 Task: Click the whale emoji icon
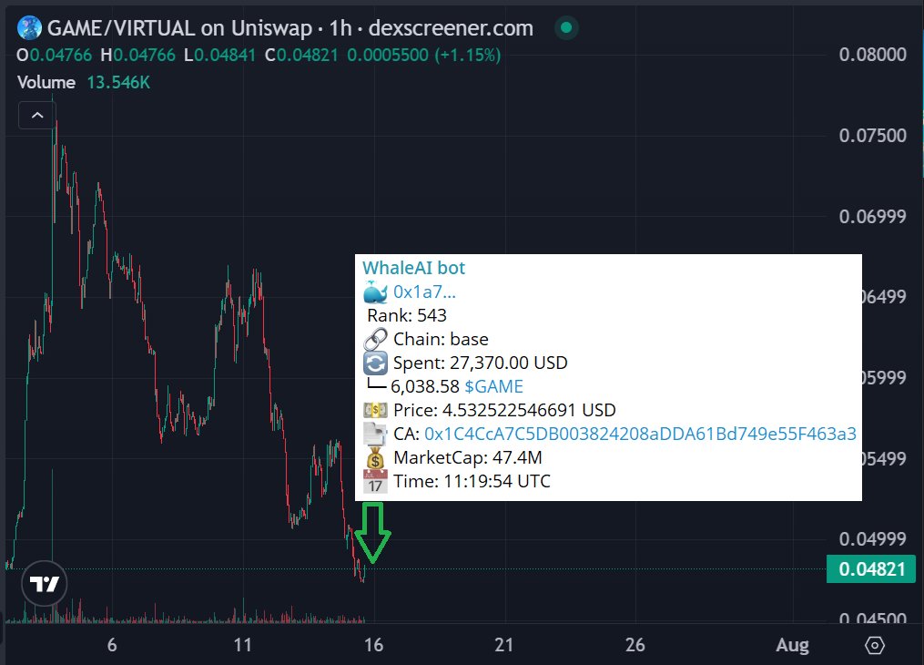tap(375, 292)
